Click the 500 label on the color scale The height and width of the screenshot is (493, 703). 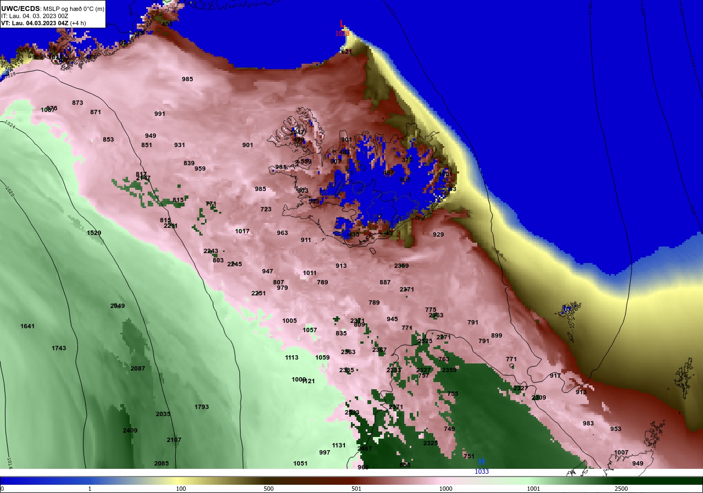269,489
